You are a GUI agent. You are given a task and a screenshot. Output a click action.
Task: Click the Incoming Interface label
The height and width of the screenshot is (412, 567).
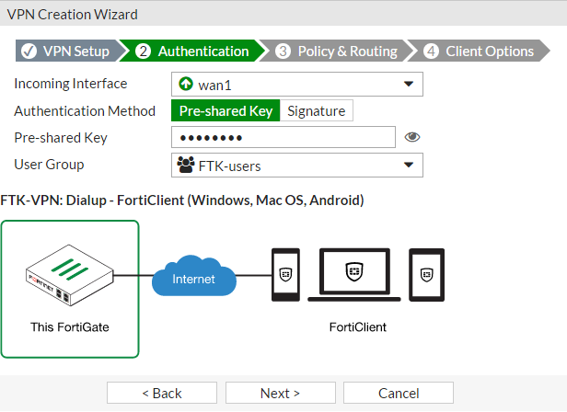pyautogui.click(x=71, y=84)
